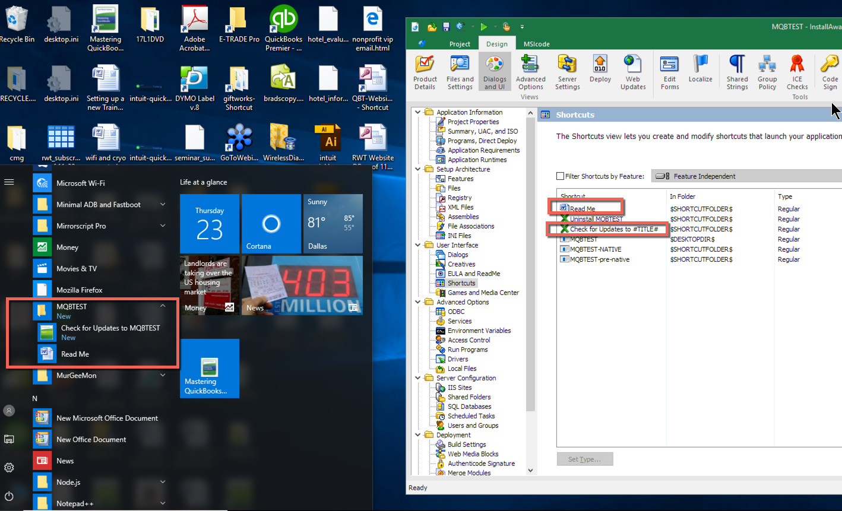Click the Set Type button
The width and height of the screenshot is (842, 511).
[584, 459]
